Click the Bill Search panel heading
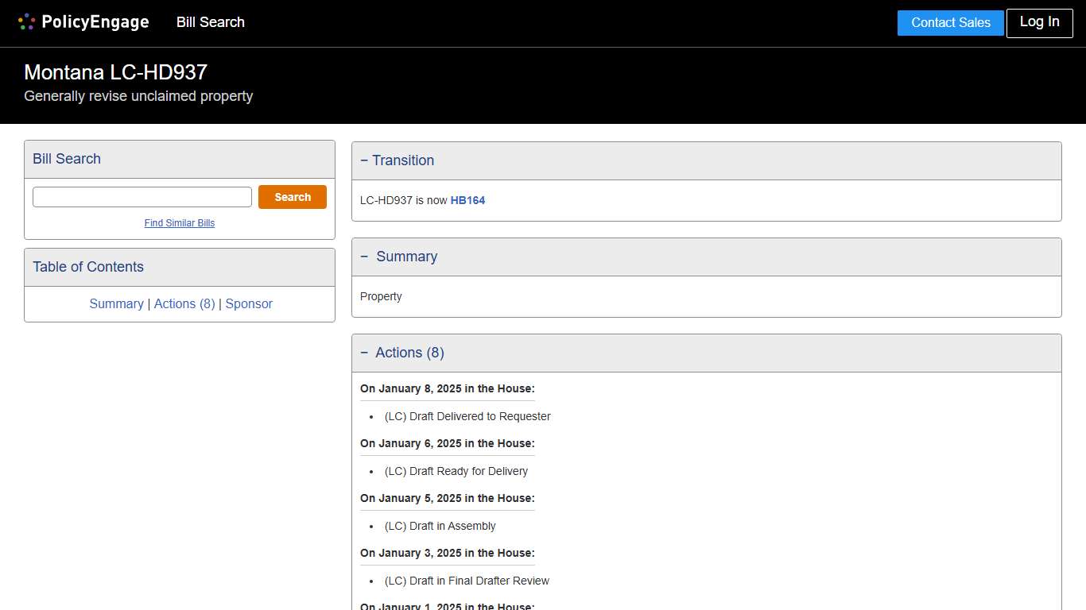 point(67,159)
